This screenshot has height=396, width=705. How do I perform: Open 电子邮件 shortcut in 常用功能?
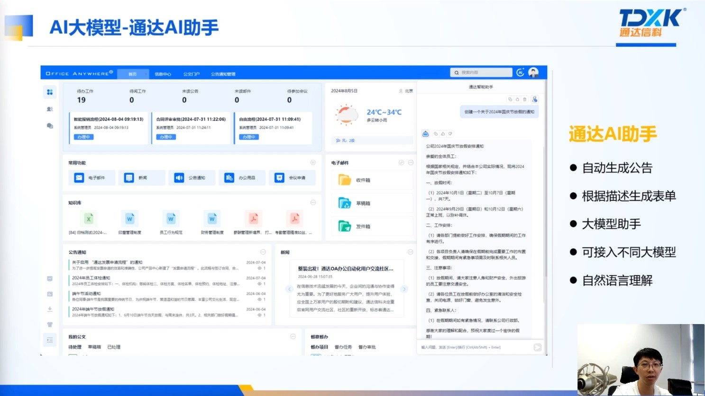coord(92,177)
